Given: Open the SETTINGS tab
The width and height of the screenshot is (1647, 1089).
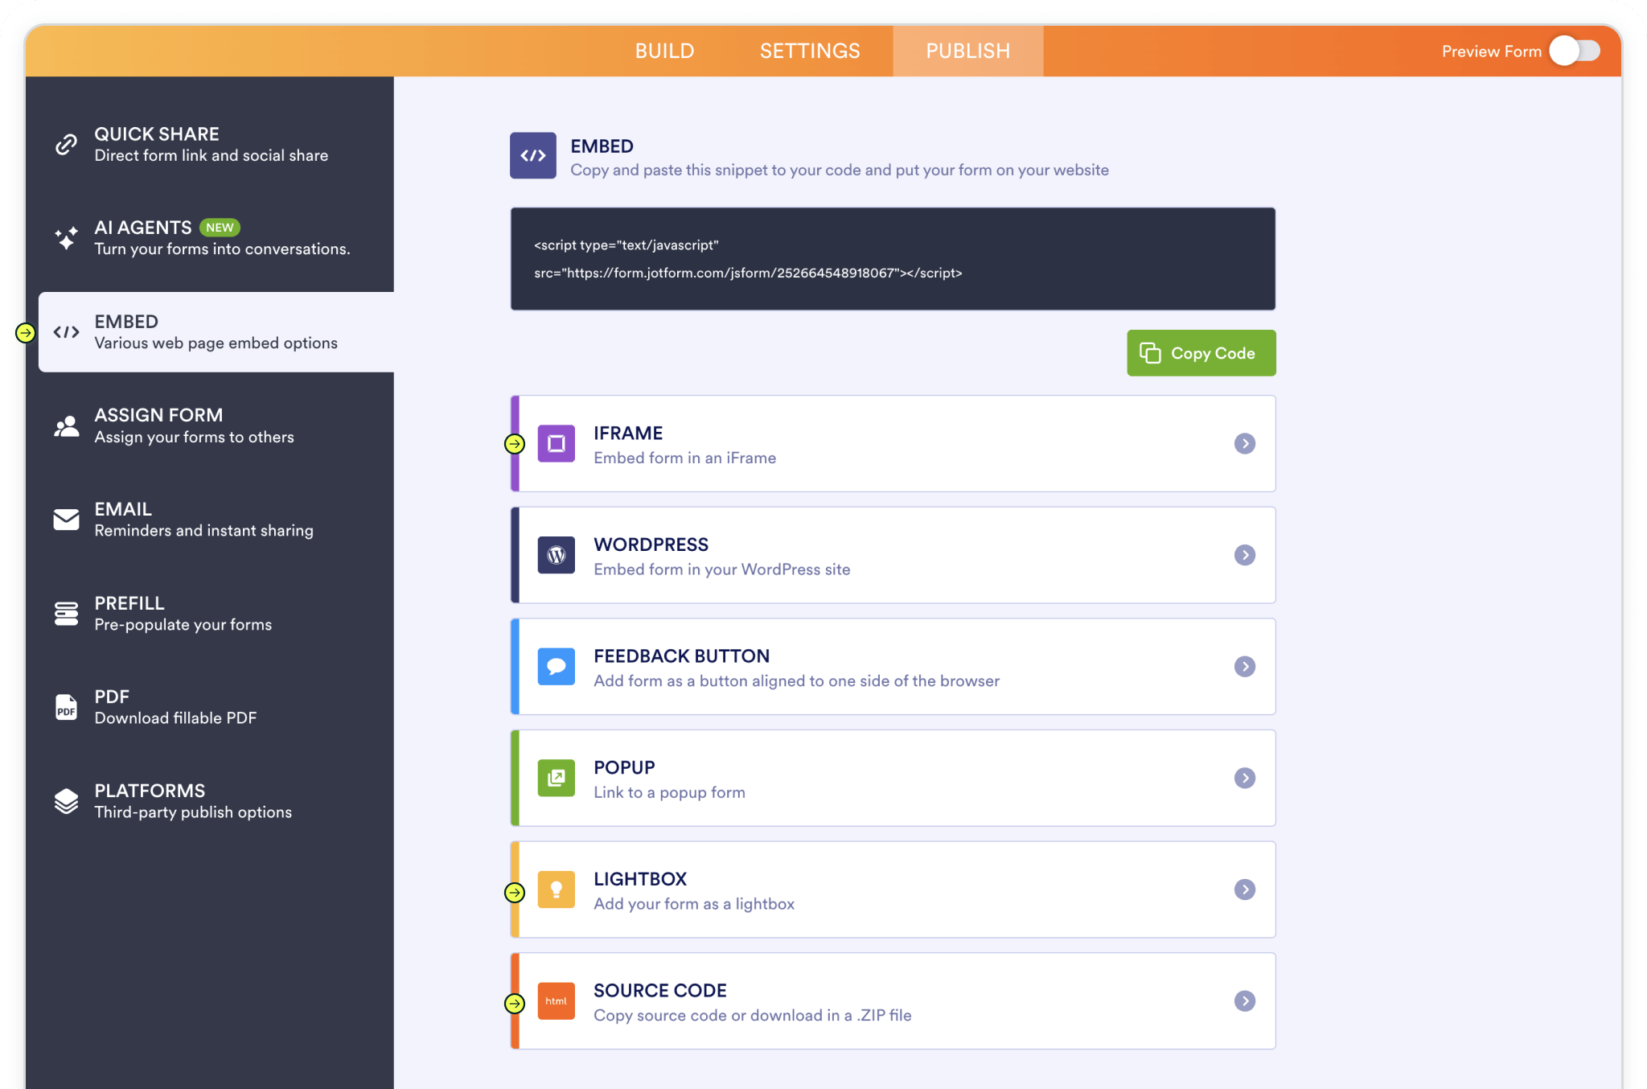Looking at the screenshot, I should (x=810, y=51).
